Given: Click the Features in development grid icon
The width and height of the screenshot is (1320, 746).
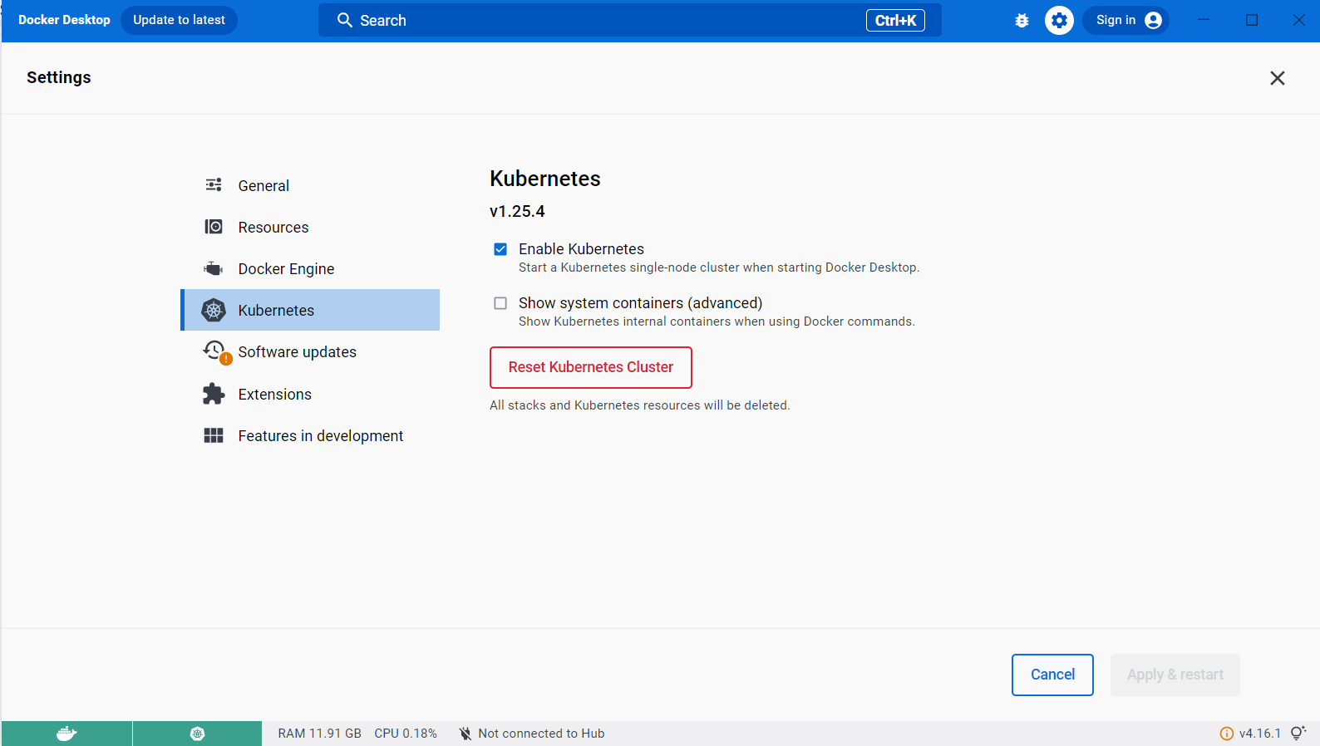Looking at the screenshot, I should pyautogui.click(x=214, y=435).
